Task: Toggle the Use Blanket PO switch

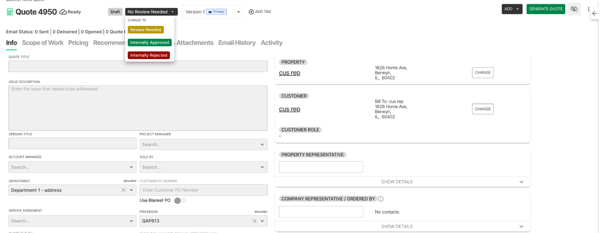Action: tap(180, 200)
